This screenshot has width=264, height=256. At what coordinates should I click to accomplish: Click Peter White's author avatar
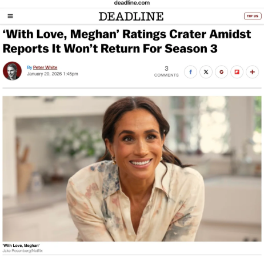click(x=12, y=71)
